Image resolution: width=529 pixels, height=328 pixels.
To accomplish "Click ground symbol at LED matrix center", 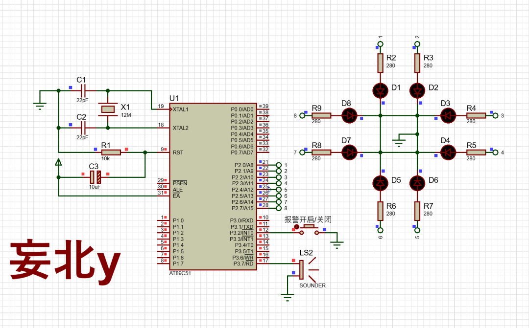I will point(399,142).
